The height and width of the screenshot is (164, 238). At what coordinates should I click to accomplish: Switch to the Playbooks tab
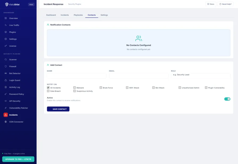[78, 15]
